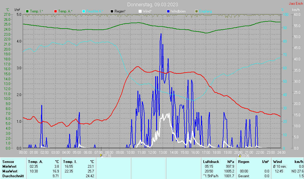This screenshot has height=179, width=304.
Task: Click the 'Sensor' table header
Action: pyautogui.click(x=8, y=162)
